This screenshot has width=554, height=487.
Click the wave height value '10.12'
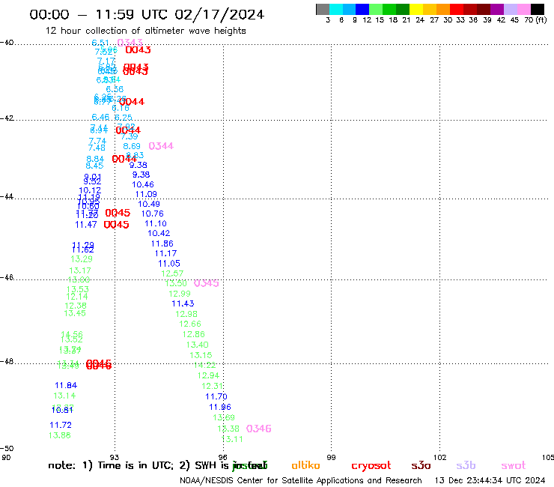90,190
